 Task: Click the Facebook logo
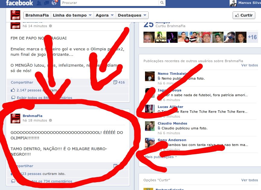19,3
